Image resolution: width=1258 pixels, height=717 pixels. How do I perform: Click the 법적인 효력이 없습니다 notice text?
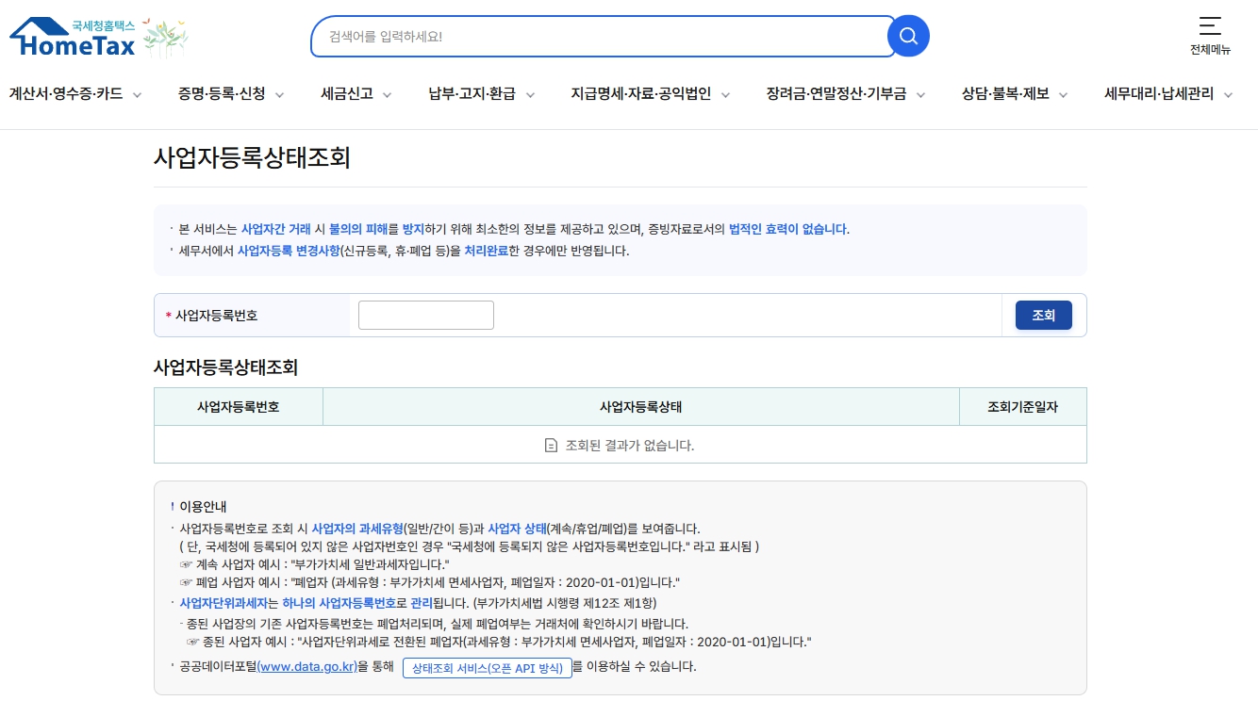(x=787, y=229)
